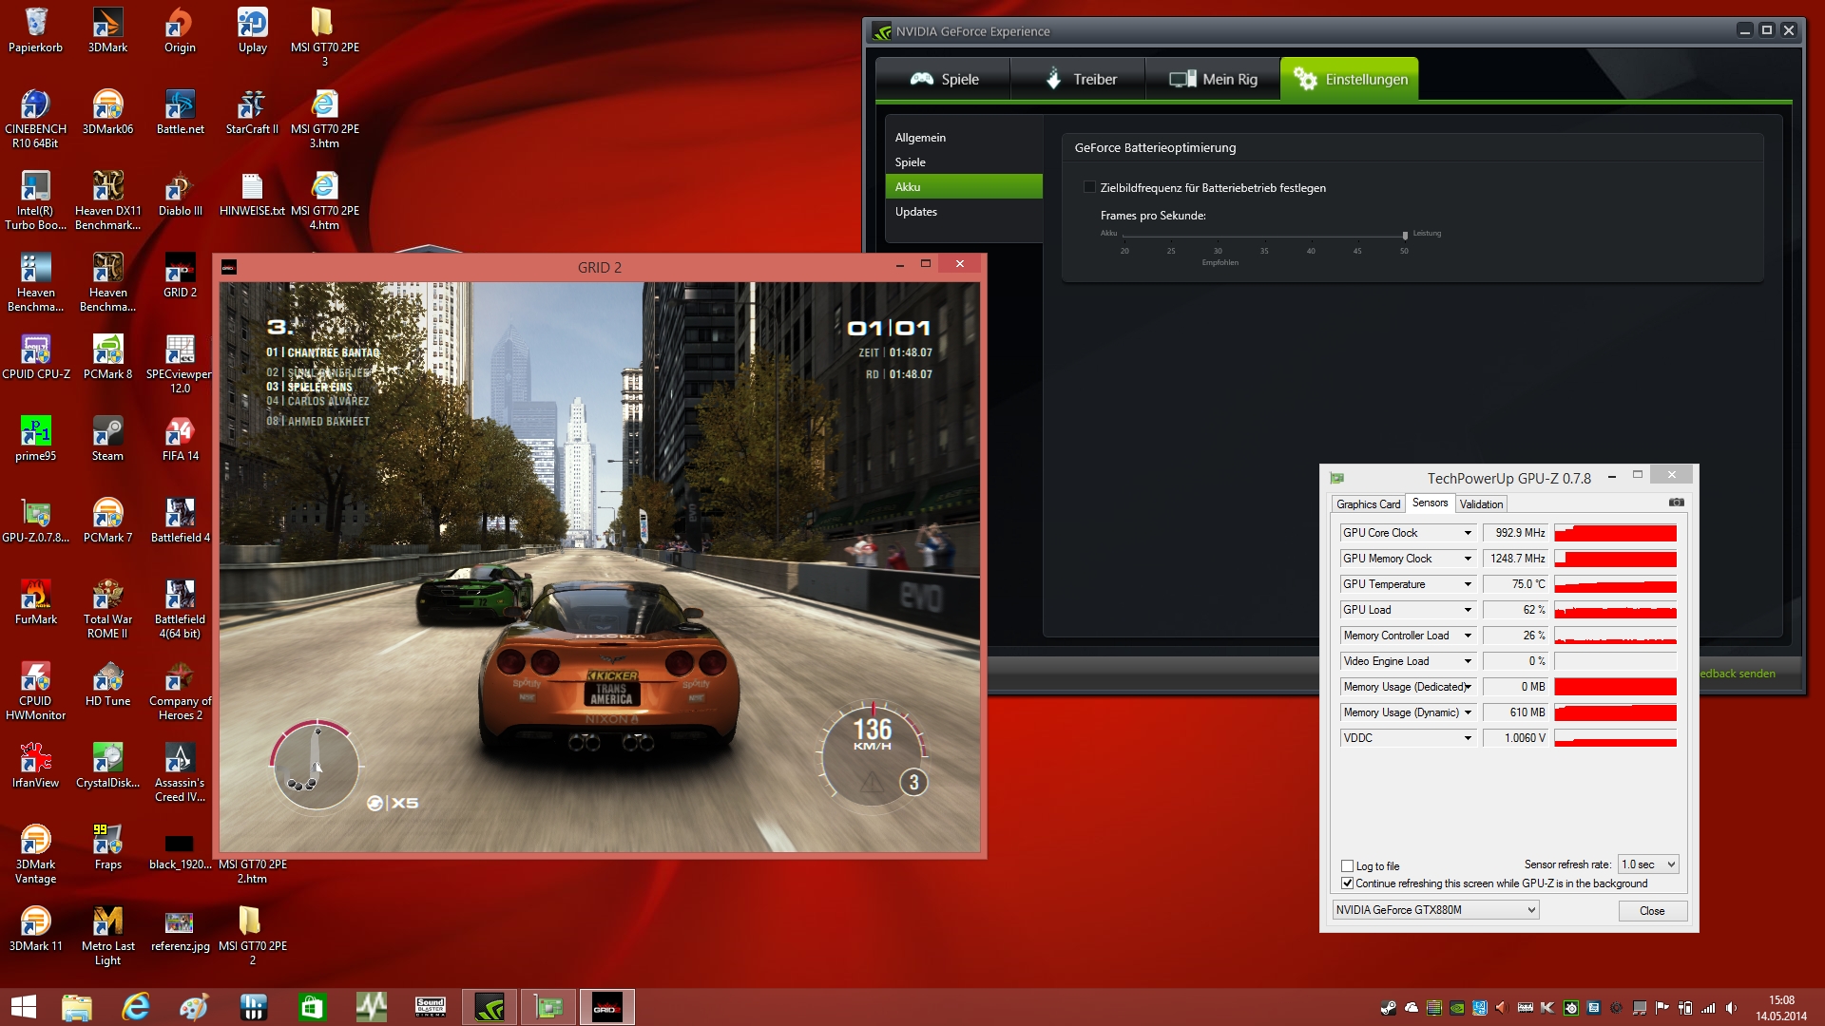Open the Windows Start button on the taskbar
This screenshot has height=1026, width=1825.
(x=23, y=1007)
